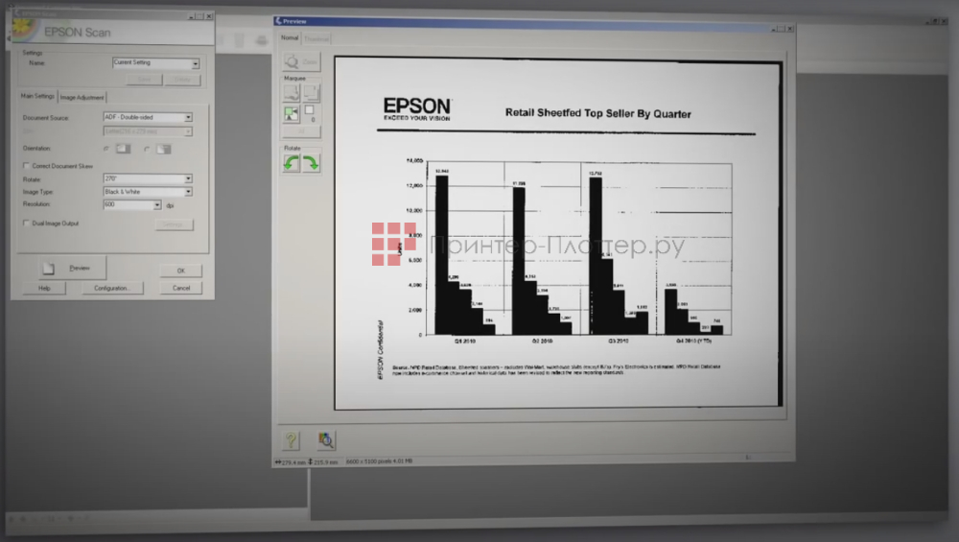Enable Correct Document Skew checkbox
The height and width of the screenshot is (542, 959).
[25, 165]
